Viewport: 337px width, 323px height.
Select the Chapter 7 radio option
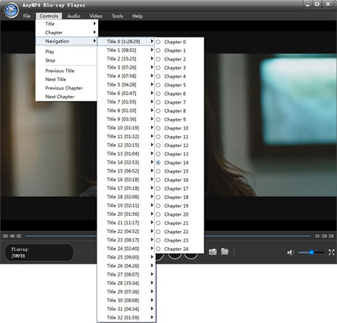158,103
